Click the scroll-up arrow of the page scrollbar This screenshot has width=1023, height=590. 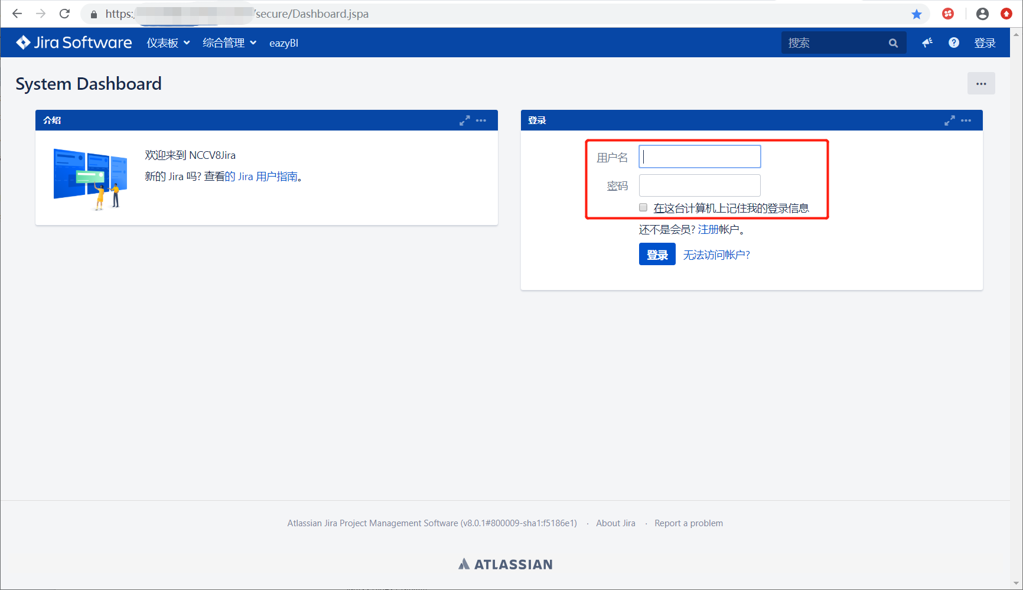pyautogui.click(x=1017, y=34)
